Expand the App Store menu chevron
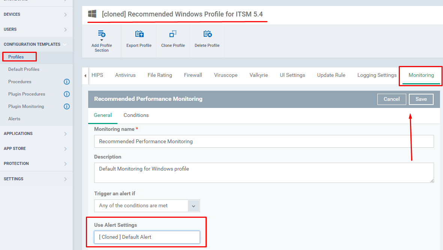 [65, 149]
